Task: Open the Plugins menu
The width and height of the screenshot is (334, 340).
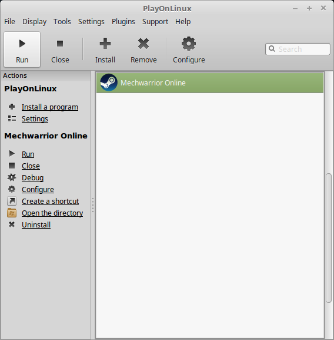Action: 123,22
